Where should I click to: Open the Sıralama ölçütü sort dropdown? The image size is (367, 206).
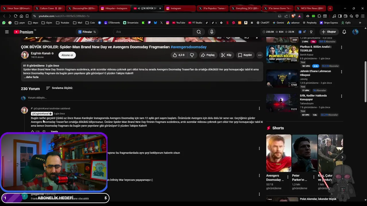point(59,88)
